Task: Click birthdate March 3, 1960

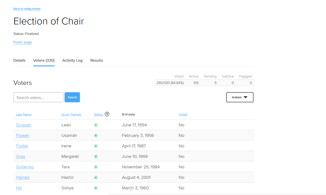Action: click(135, 188)
